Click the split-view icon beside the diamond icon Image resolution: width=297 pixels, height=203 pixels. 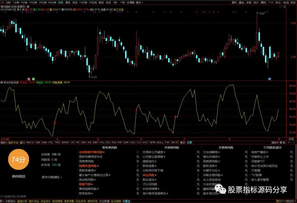(x=284, y=7)
